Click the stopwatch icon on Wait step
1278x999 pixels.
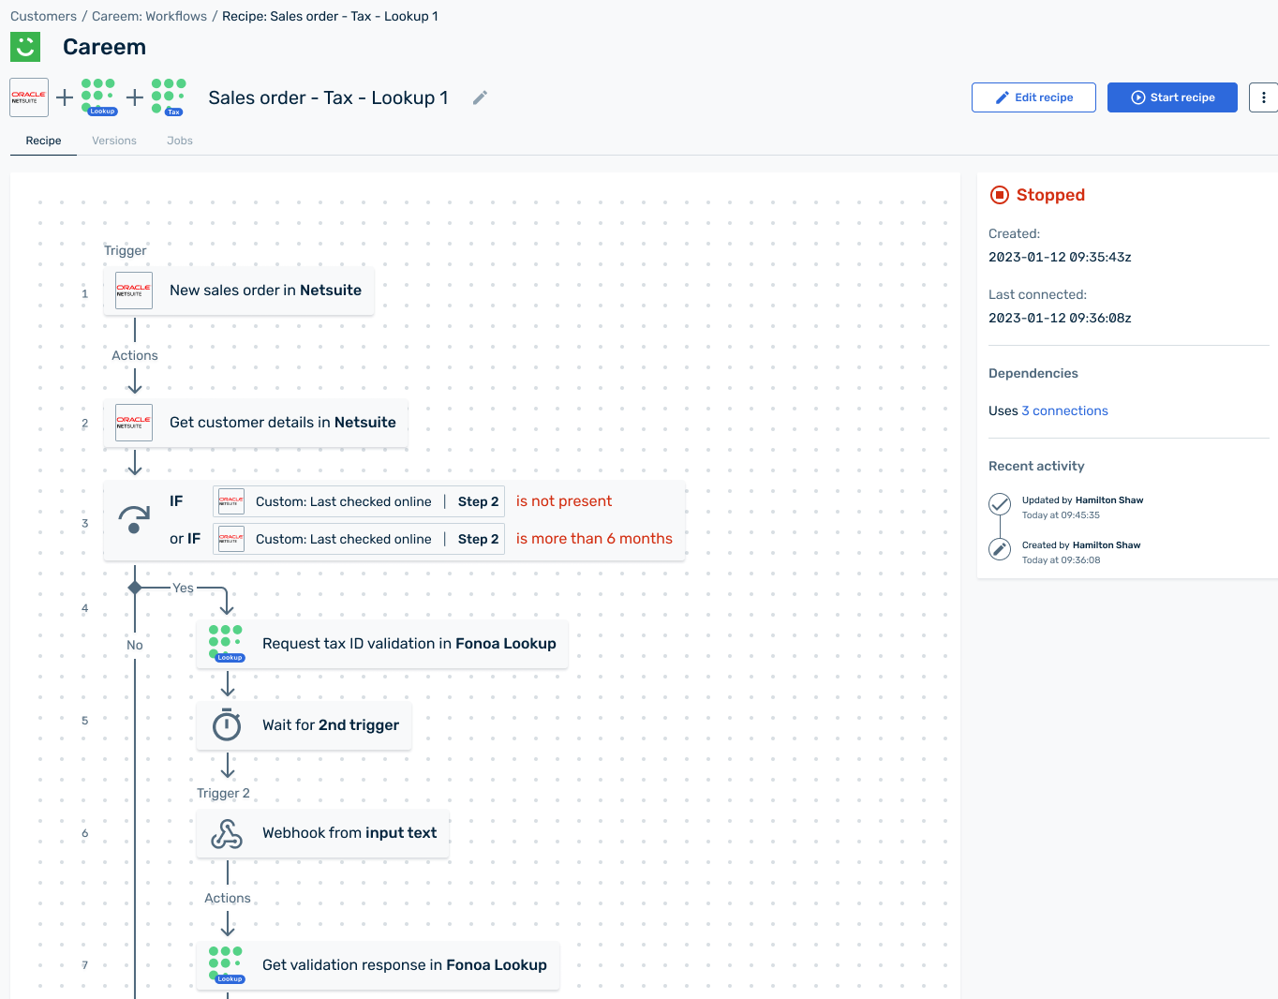click(x=227, y=725)
